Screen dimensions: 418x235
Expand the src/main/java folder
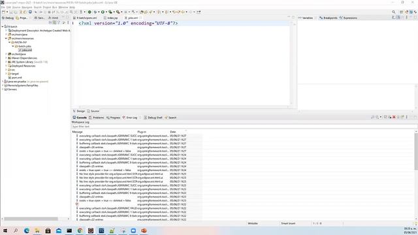(x=6, y=35)
